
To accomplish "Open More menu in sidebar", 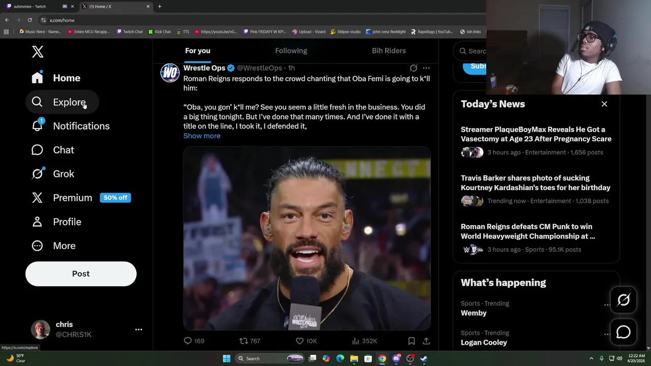I will (x=53, y=246).
